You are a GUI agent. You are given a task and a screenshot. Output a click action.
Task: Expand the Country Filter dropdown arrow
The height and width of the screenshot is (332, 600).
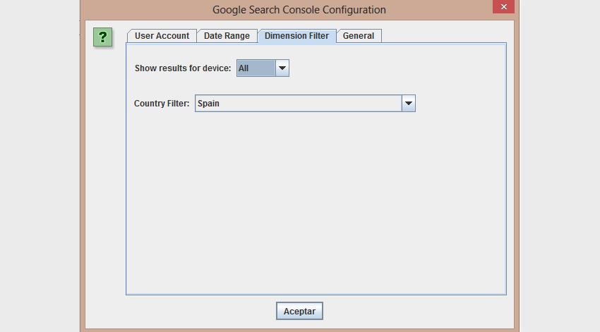(408, 103)
